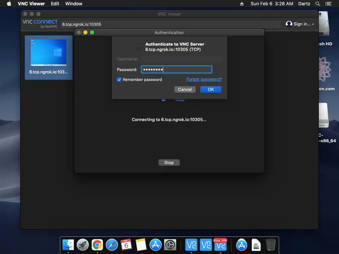Viewport: 339px width, 254px height.
Task: Click the VNC Connect by RealVNC logo
Action: pyautogui.click(x=40, y=24)
